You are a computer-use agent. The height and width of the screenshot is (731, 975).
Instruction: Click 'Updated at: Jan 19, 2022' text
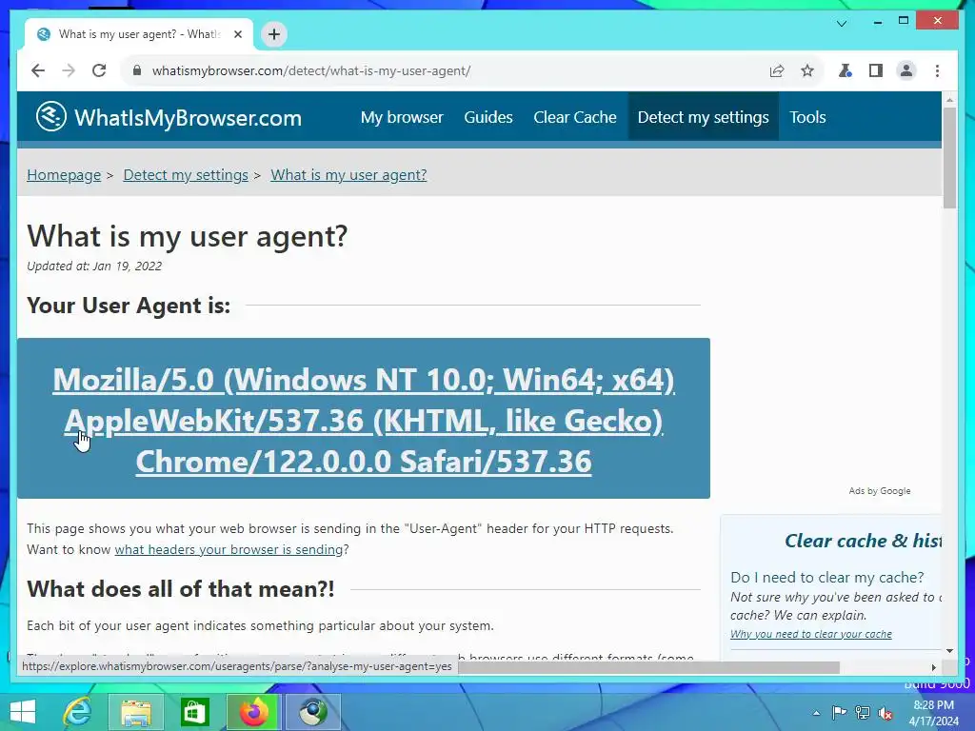(94, 267)
